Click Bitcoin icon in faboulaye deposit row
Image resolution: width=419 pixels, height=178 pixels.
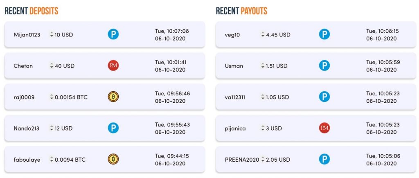[113, 159]
